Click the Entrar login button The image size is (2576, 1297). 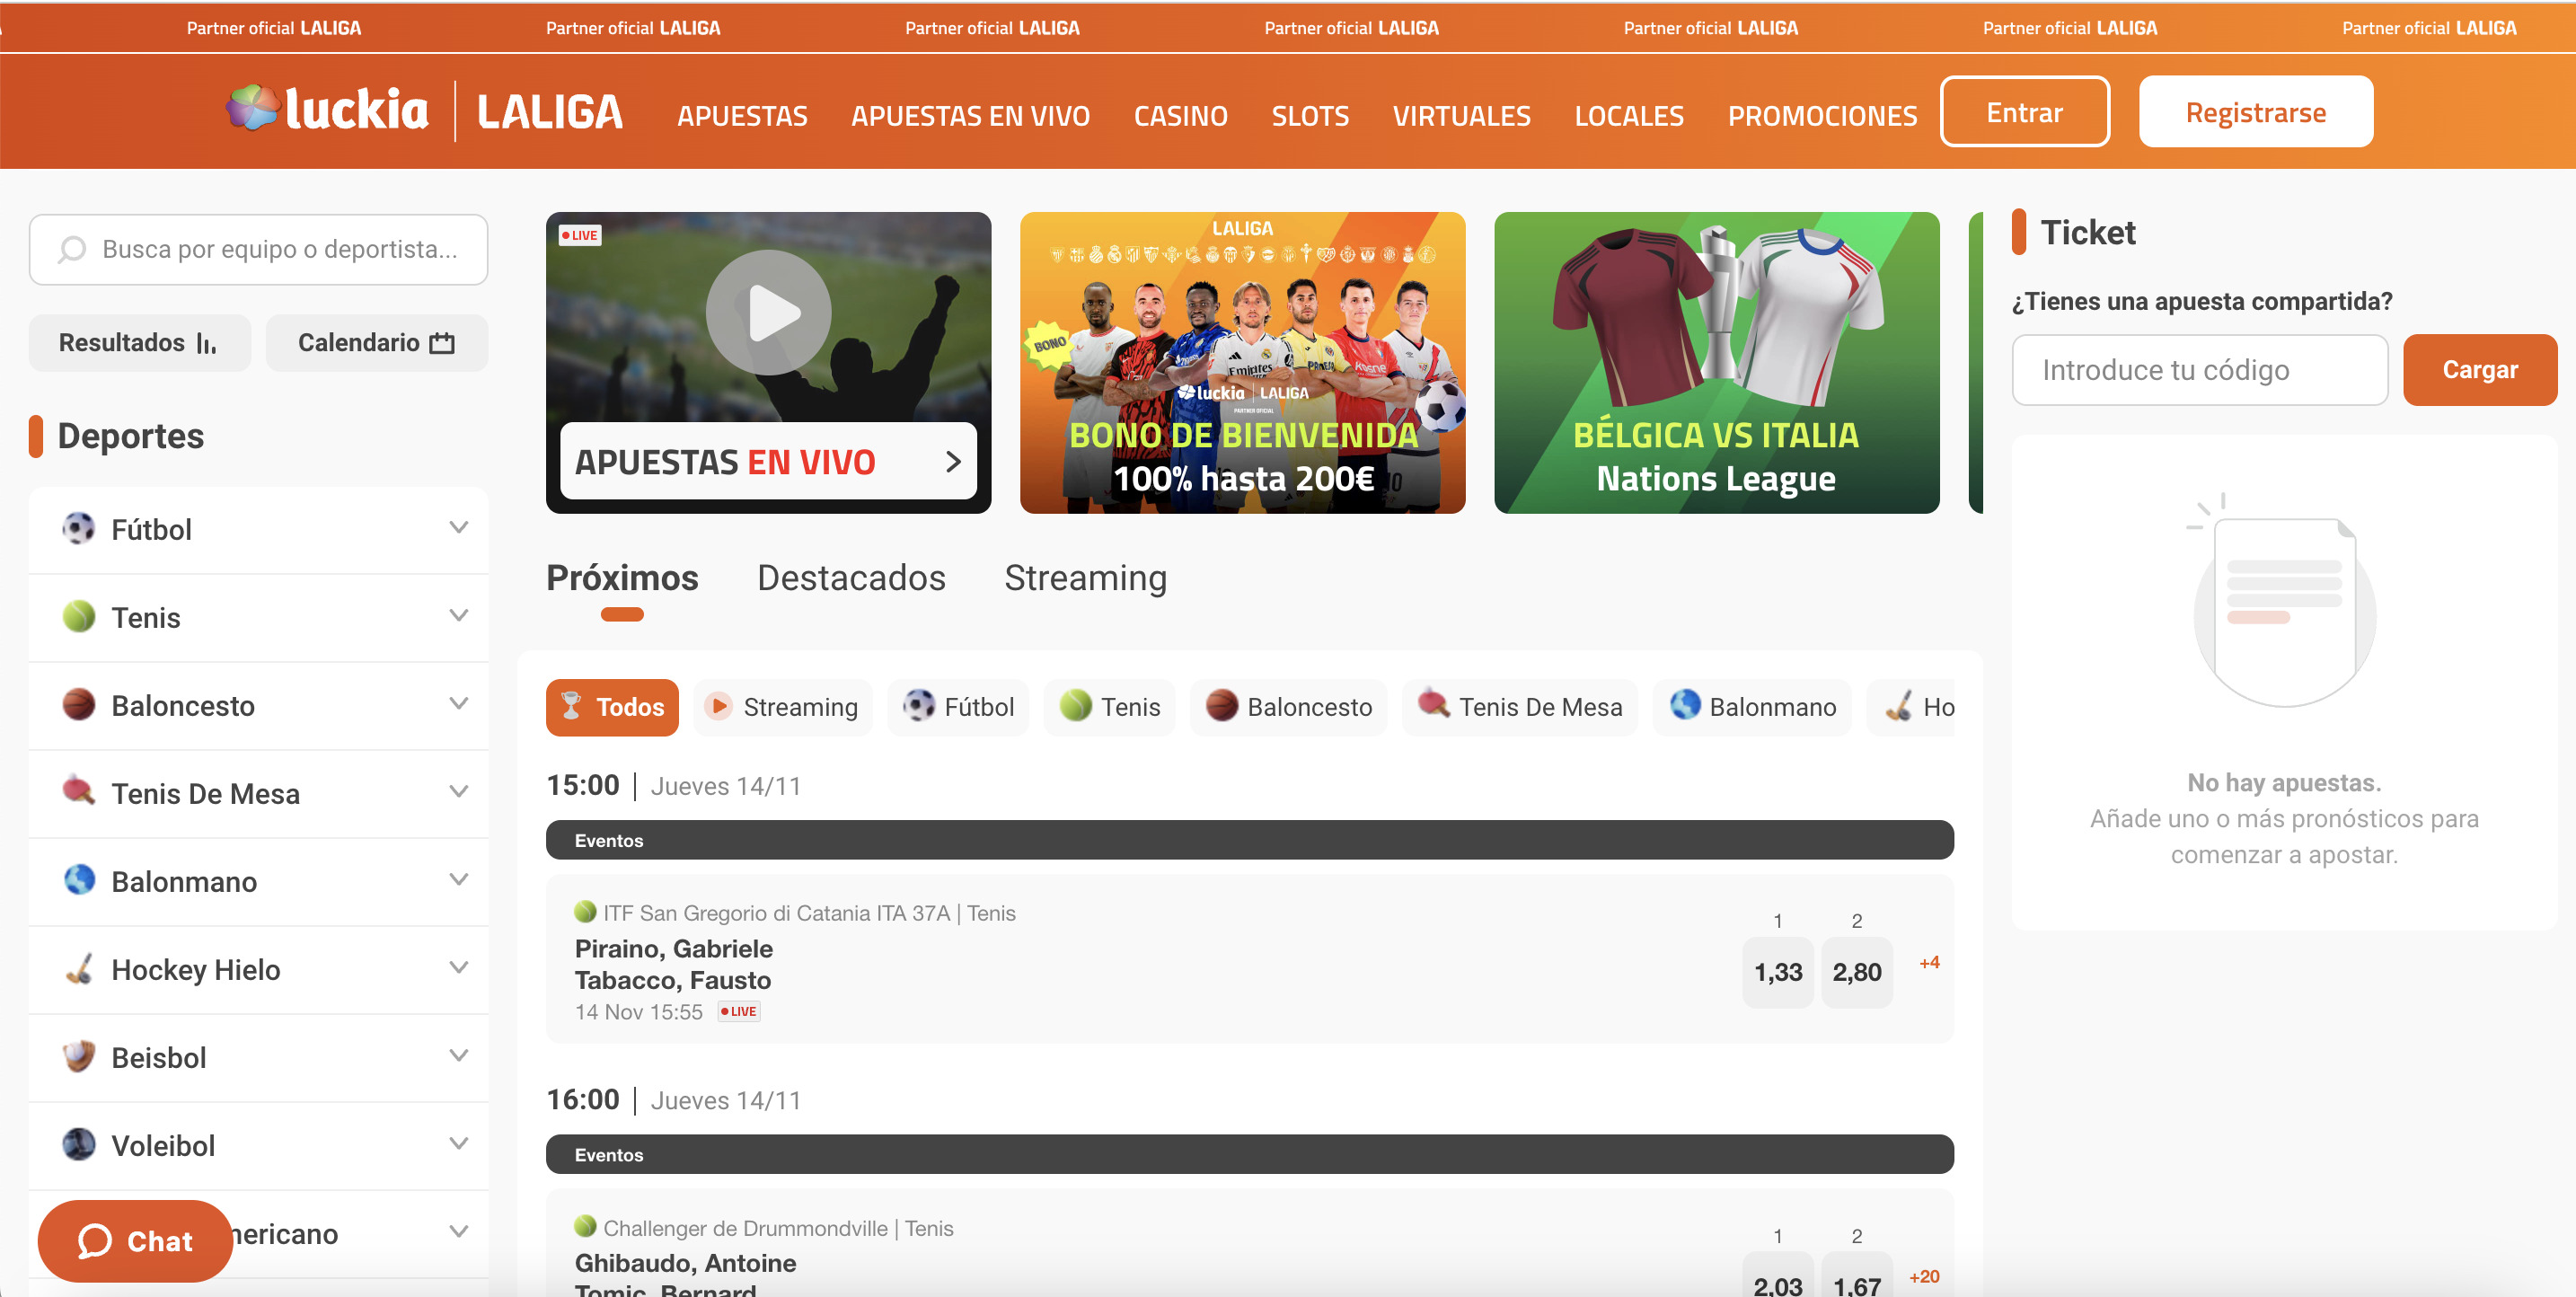point(2024,112)
